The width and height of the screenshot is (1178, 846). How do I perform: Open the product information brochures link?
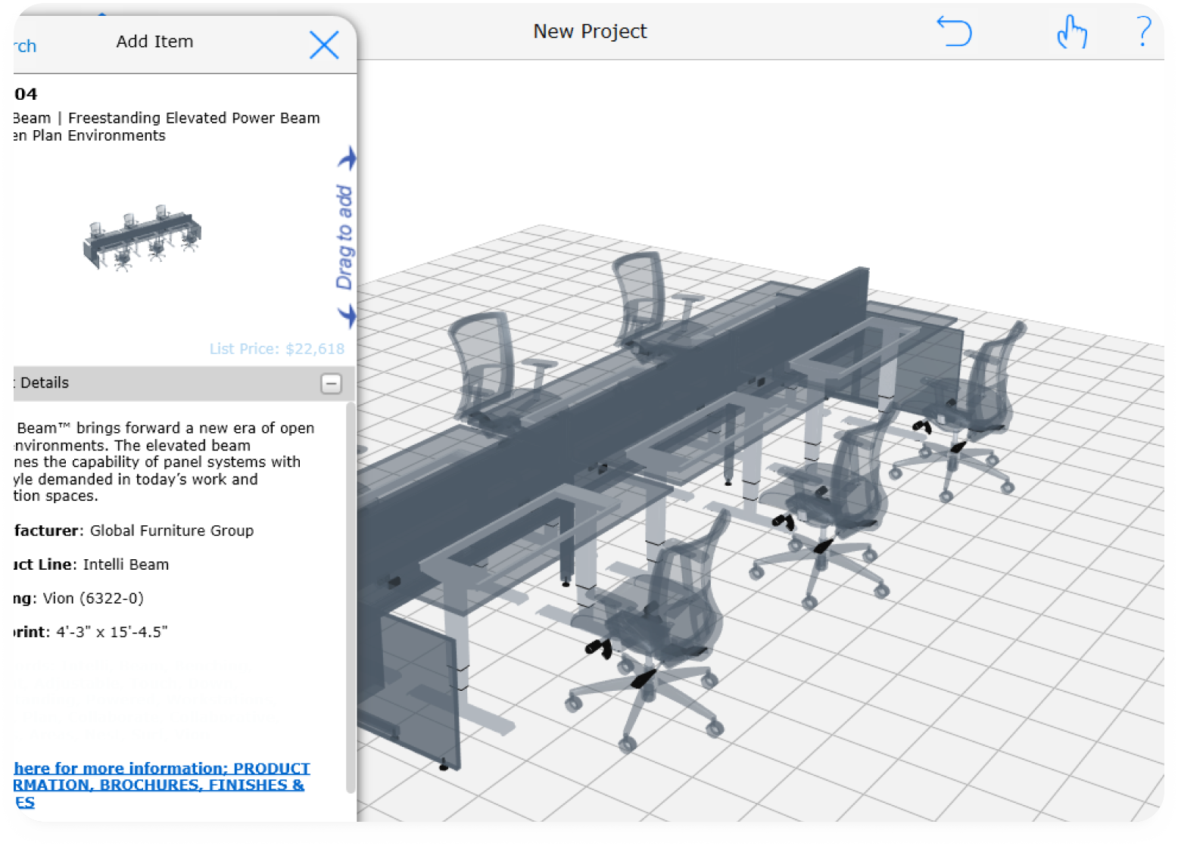162,785
